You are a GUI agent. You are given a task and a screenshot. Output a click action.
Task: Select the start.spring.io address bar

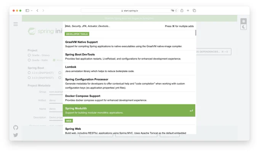tap(129, 11)
